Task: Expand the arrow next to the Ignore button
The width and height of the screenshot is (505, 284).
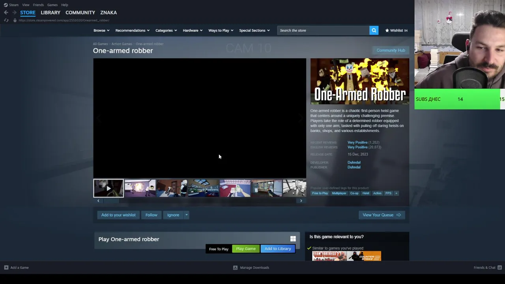Action: pyautogui.click(x=186, y=215)
